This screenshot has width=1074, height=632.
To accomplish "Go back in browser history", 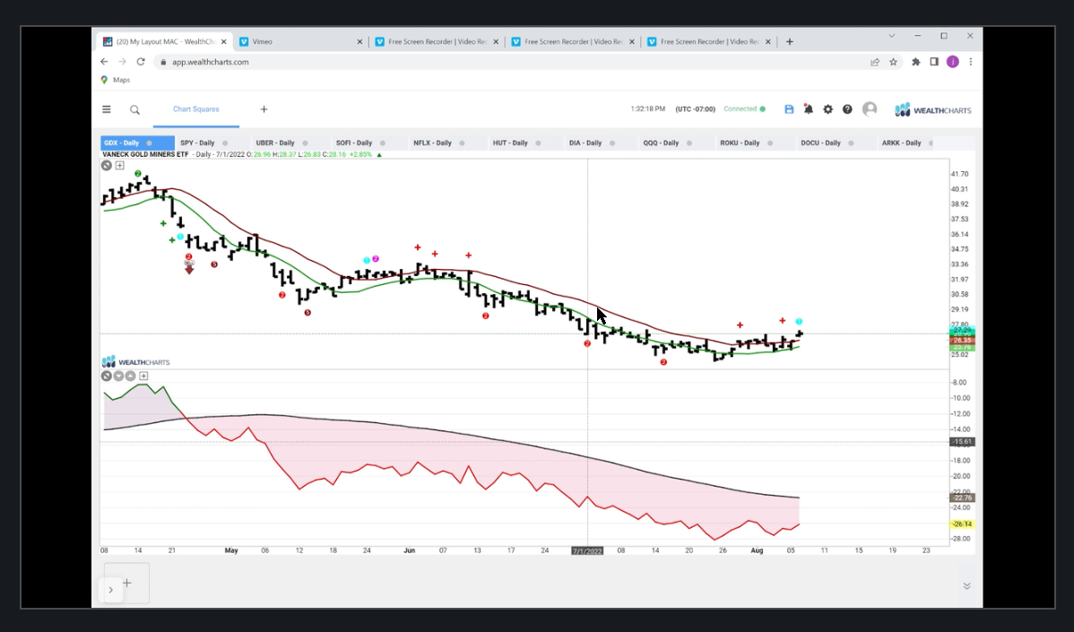I will click(x=104, y=62).
